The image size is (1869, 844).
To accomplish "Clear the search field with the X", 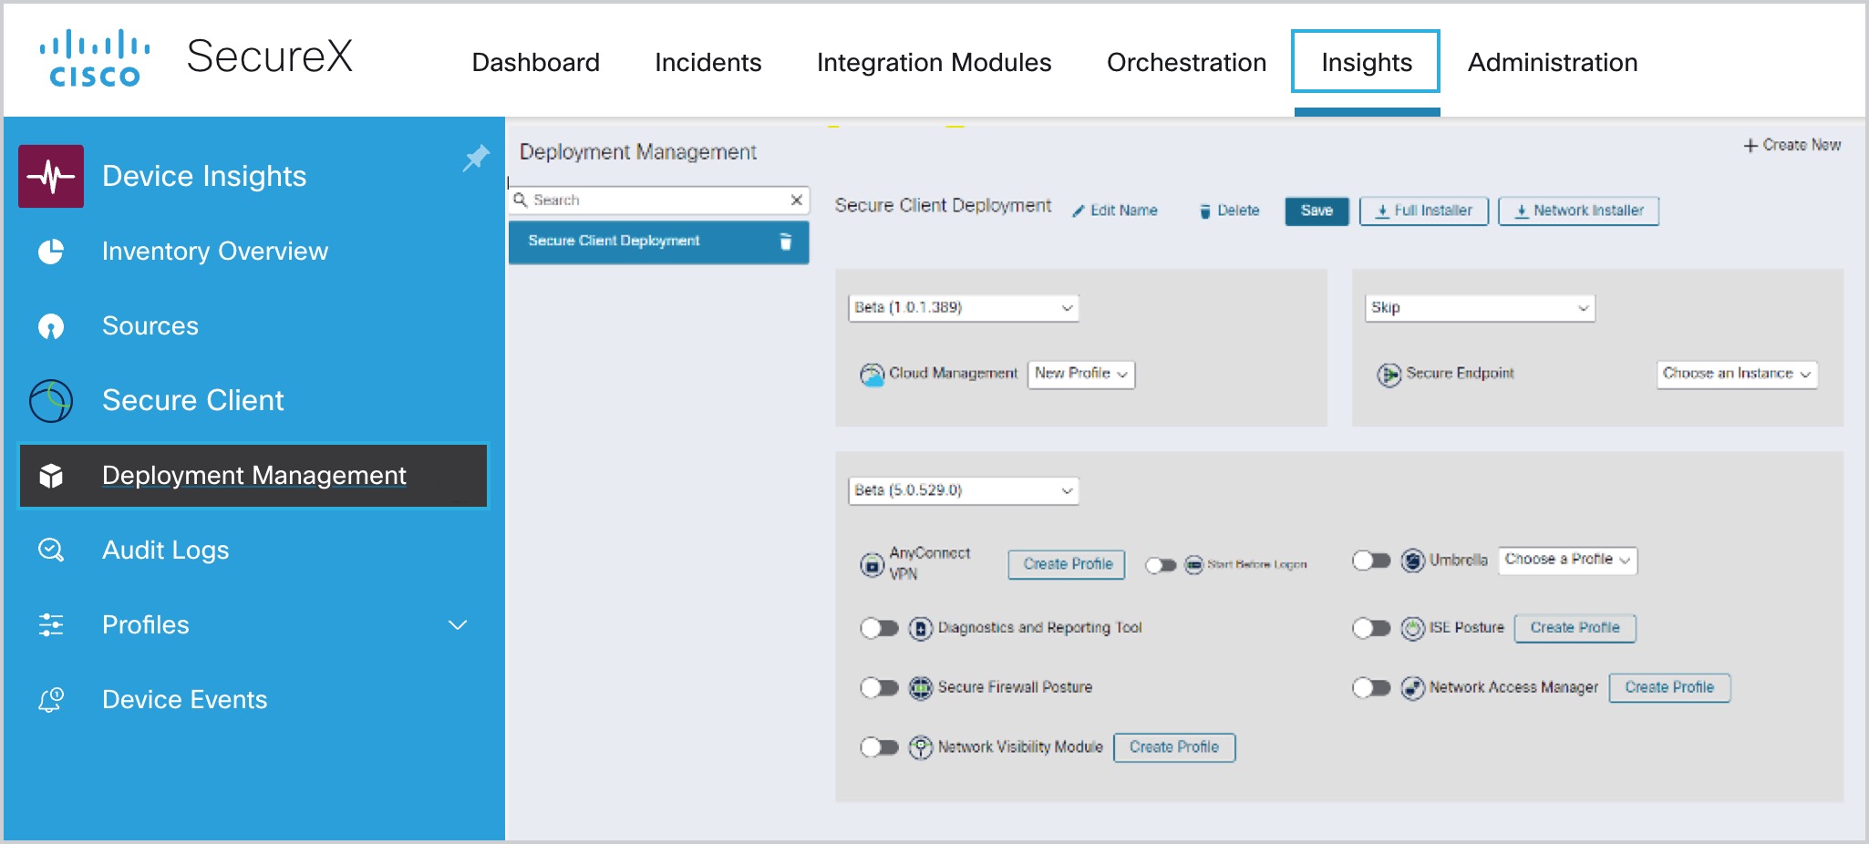I will coord(797,199).
